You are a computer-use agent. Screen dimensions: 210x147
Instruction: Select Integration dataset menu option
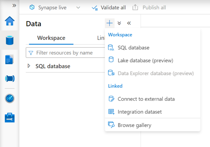click(x=139, y=112)
